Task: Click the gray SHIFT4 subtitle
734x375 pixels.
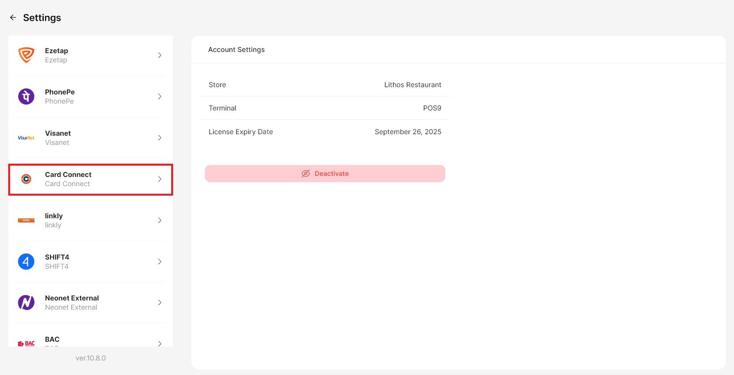Action: tap(57, 266)
